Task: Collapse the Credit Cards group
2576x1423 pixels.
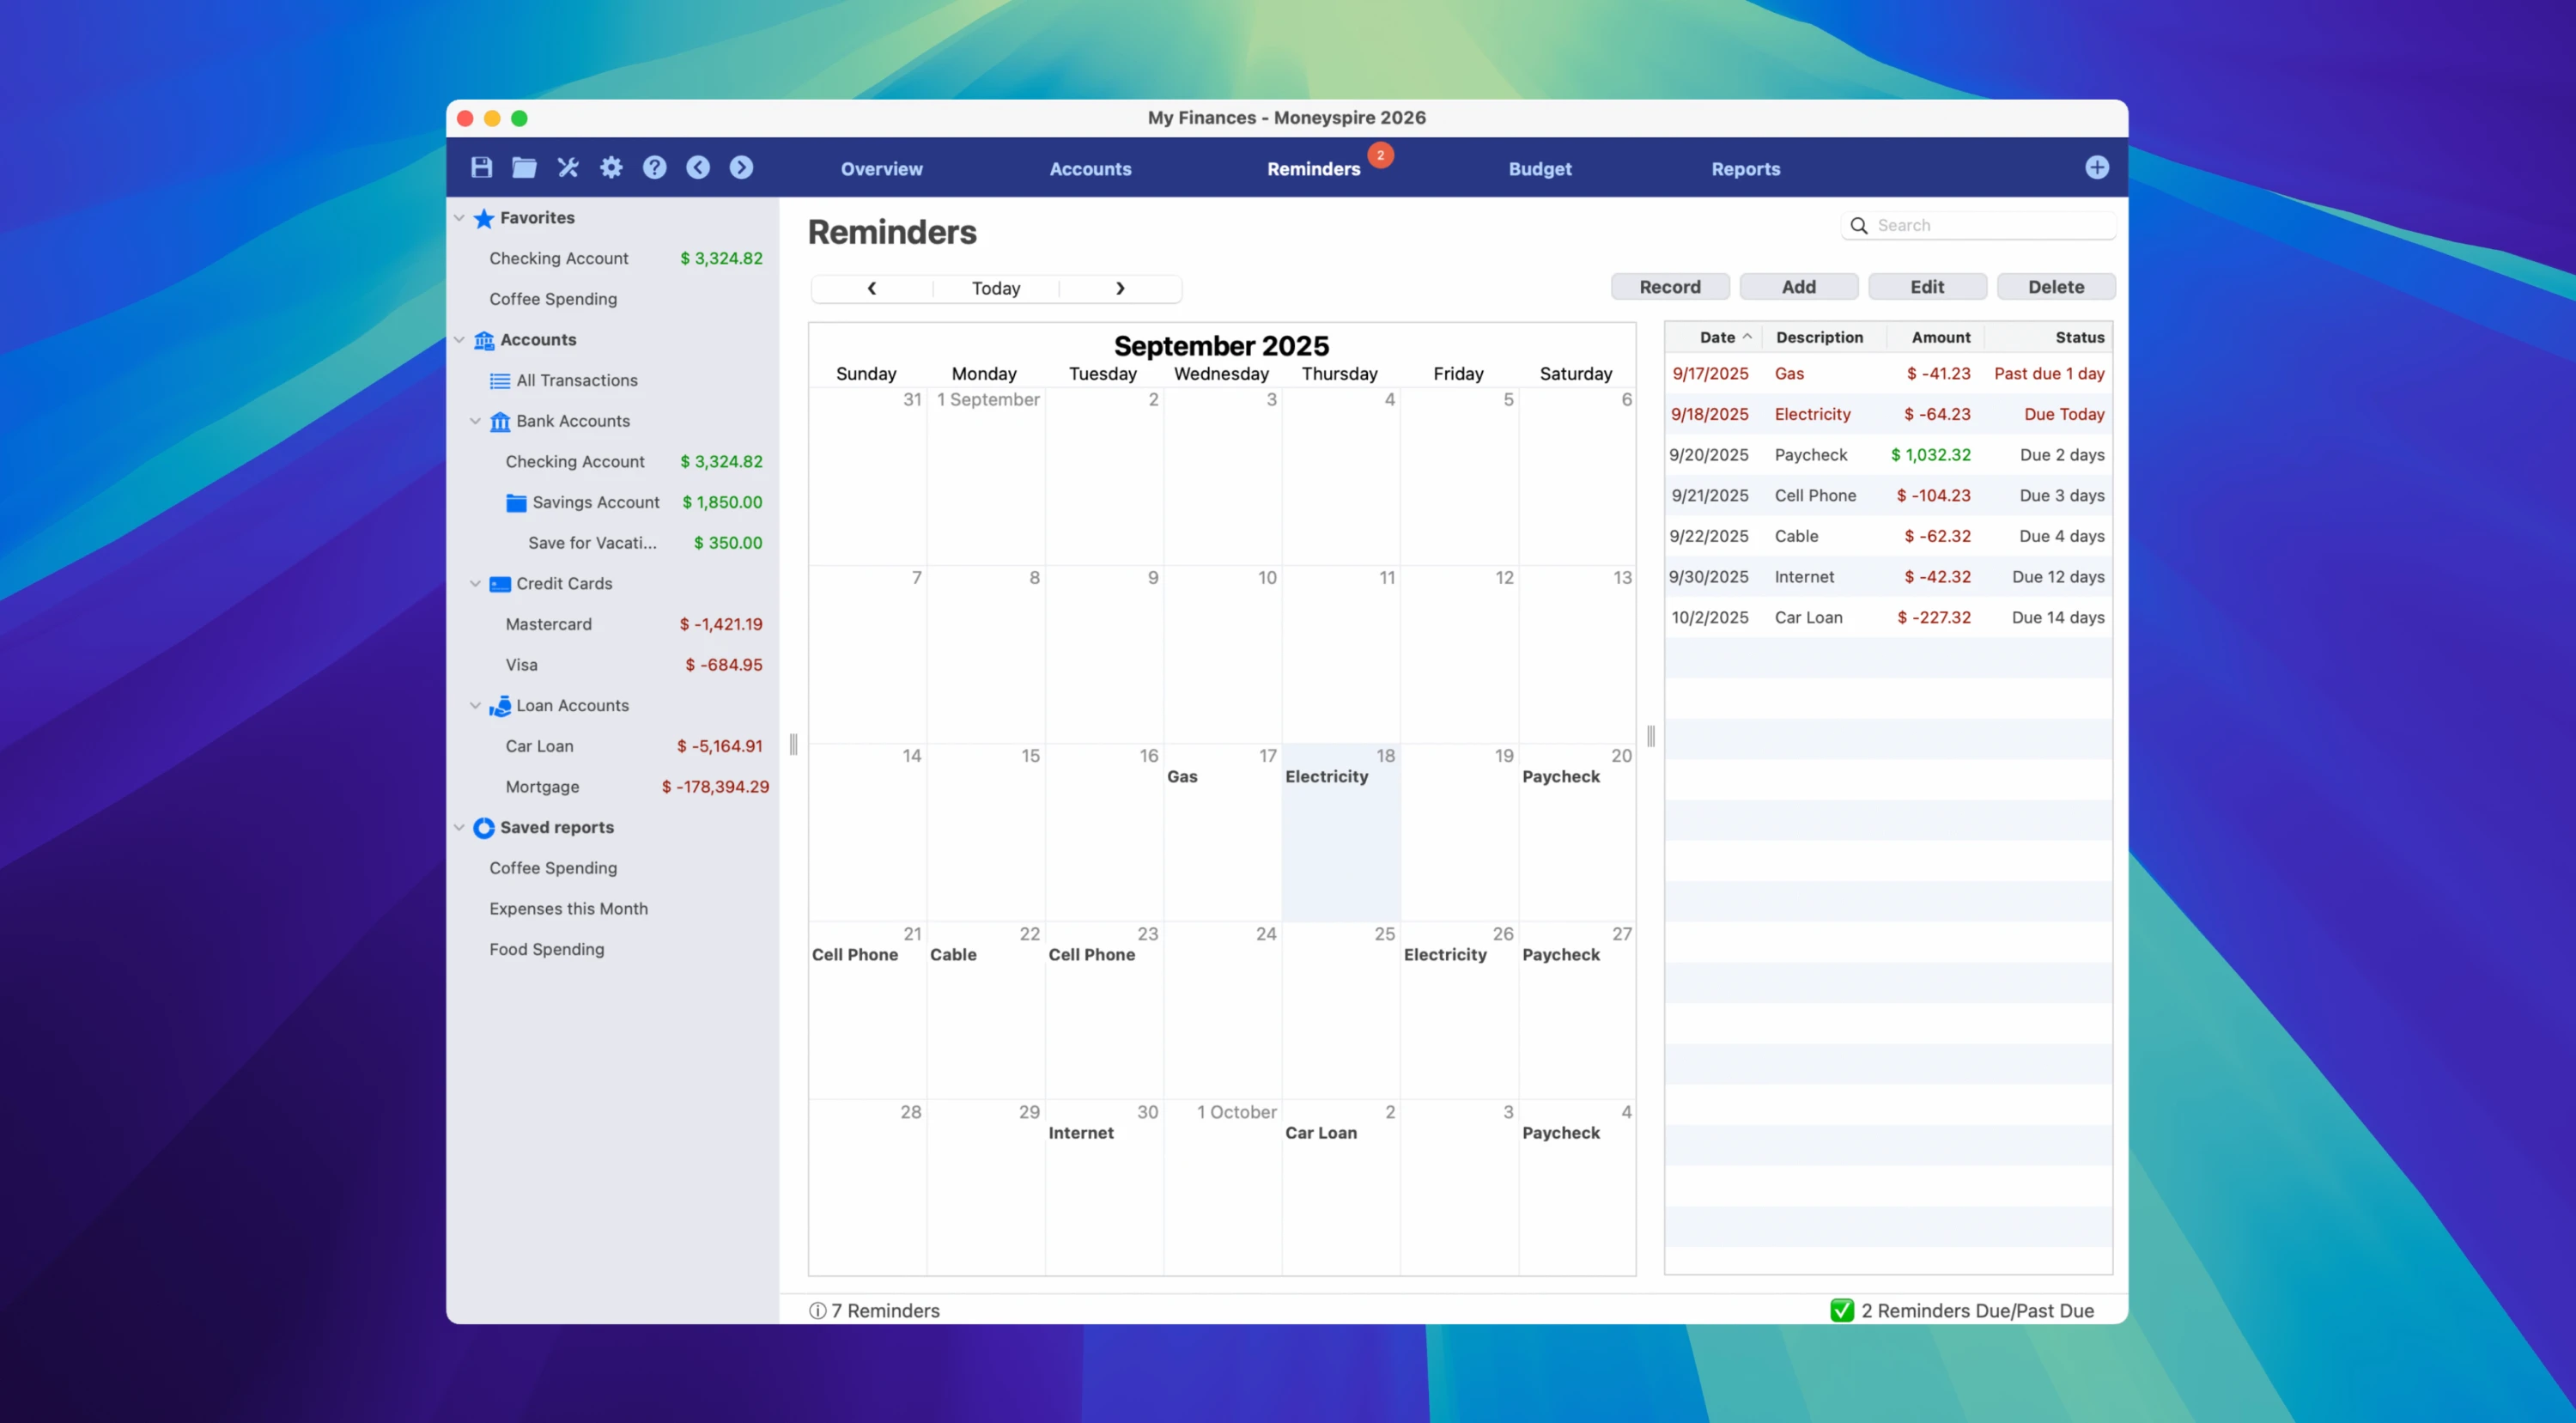Action: click(x=475, y=583)
